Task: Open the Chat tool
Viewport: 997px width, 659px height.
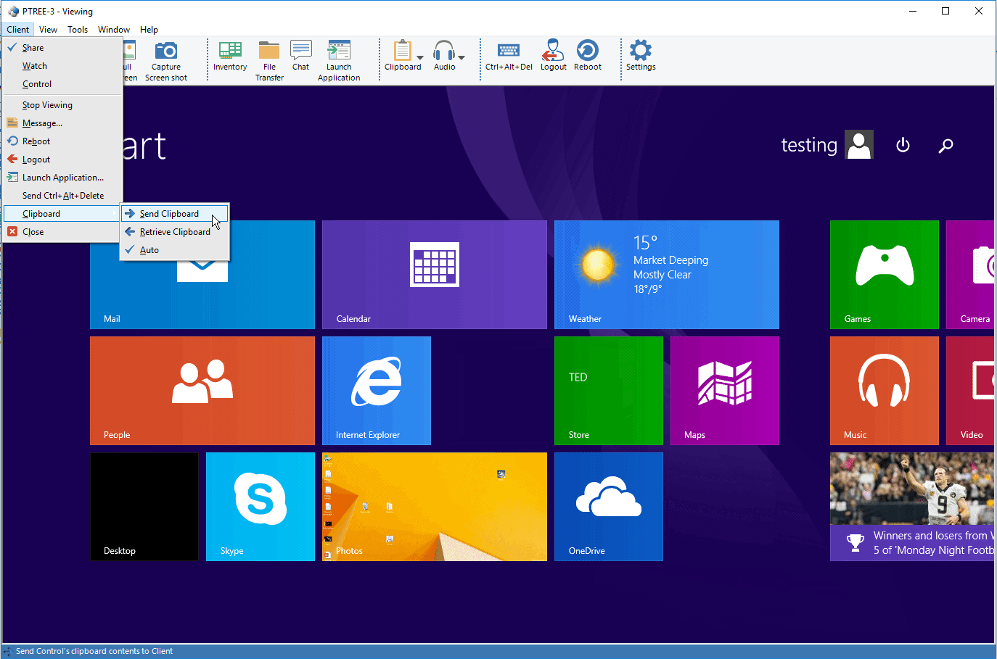Action: 300,57
